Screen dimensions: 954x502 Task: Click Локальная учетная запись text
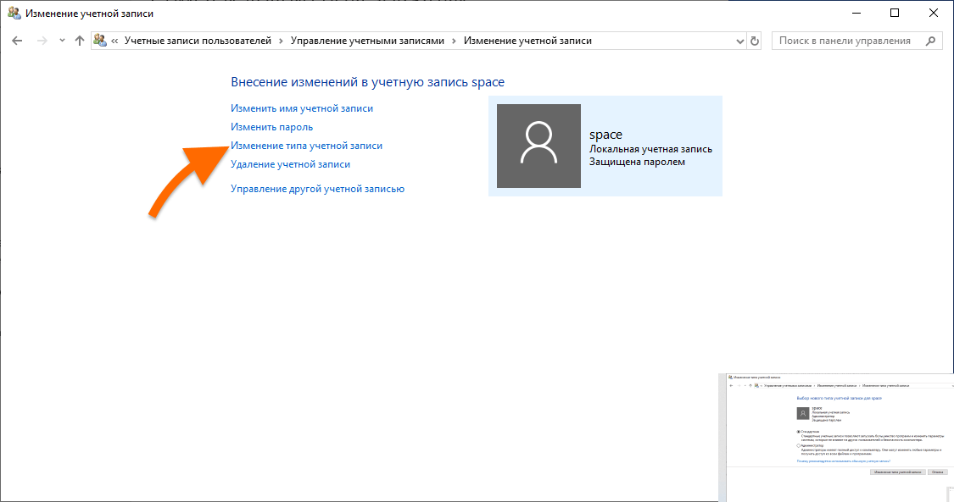pos(650,149)
